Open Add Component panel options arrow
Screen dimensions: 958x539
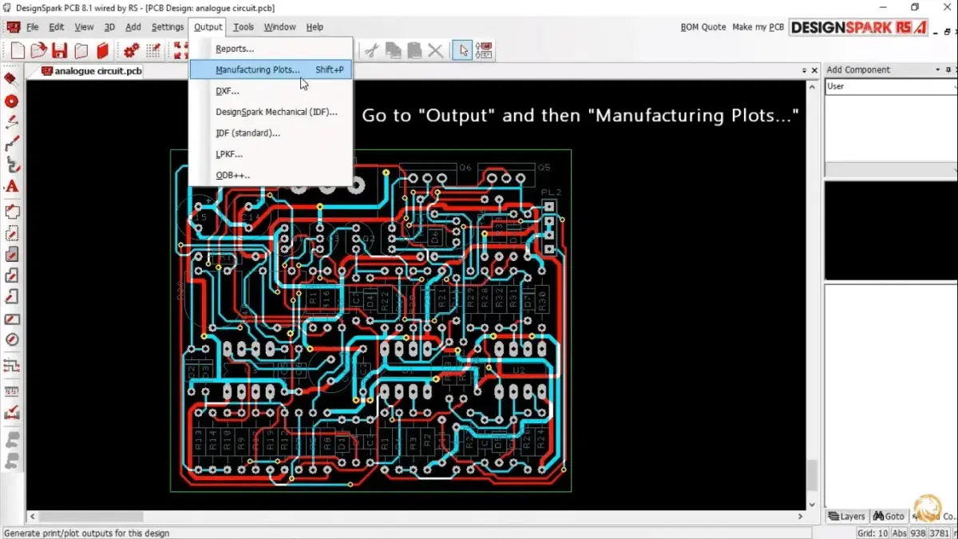(x=937, y=70)
